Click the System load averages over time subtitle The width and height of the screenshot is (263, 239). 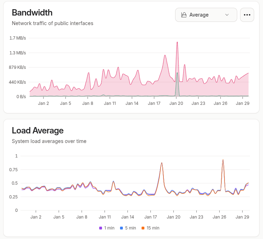click(x=49, y=141)
